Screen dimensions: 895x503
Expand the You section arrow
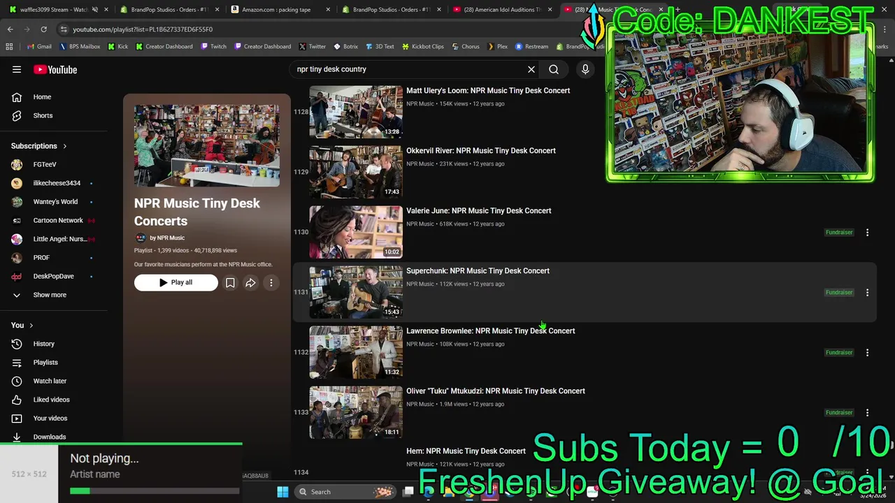point(31,326)
